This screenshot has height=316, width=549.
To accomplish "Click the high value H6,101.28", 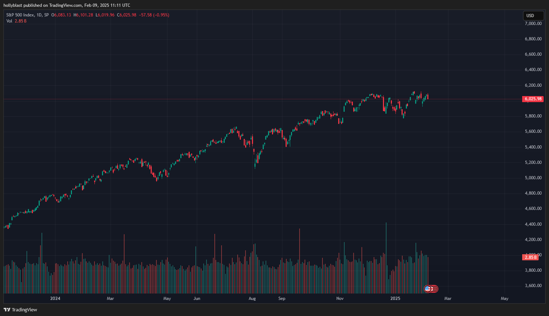I will [83, 15].
